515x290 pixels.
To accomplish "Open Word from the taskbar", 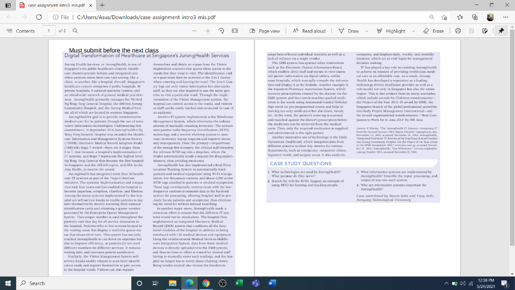I will tap(272, 283).
